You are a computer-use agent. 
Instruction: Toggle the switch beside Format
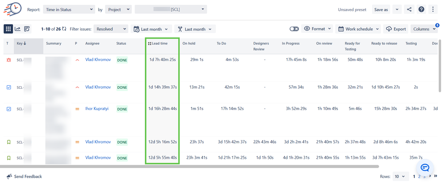294,29
